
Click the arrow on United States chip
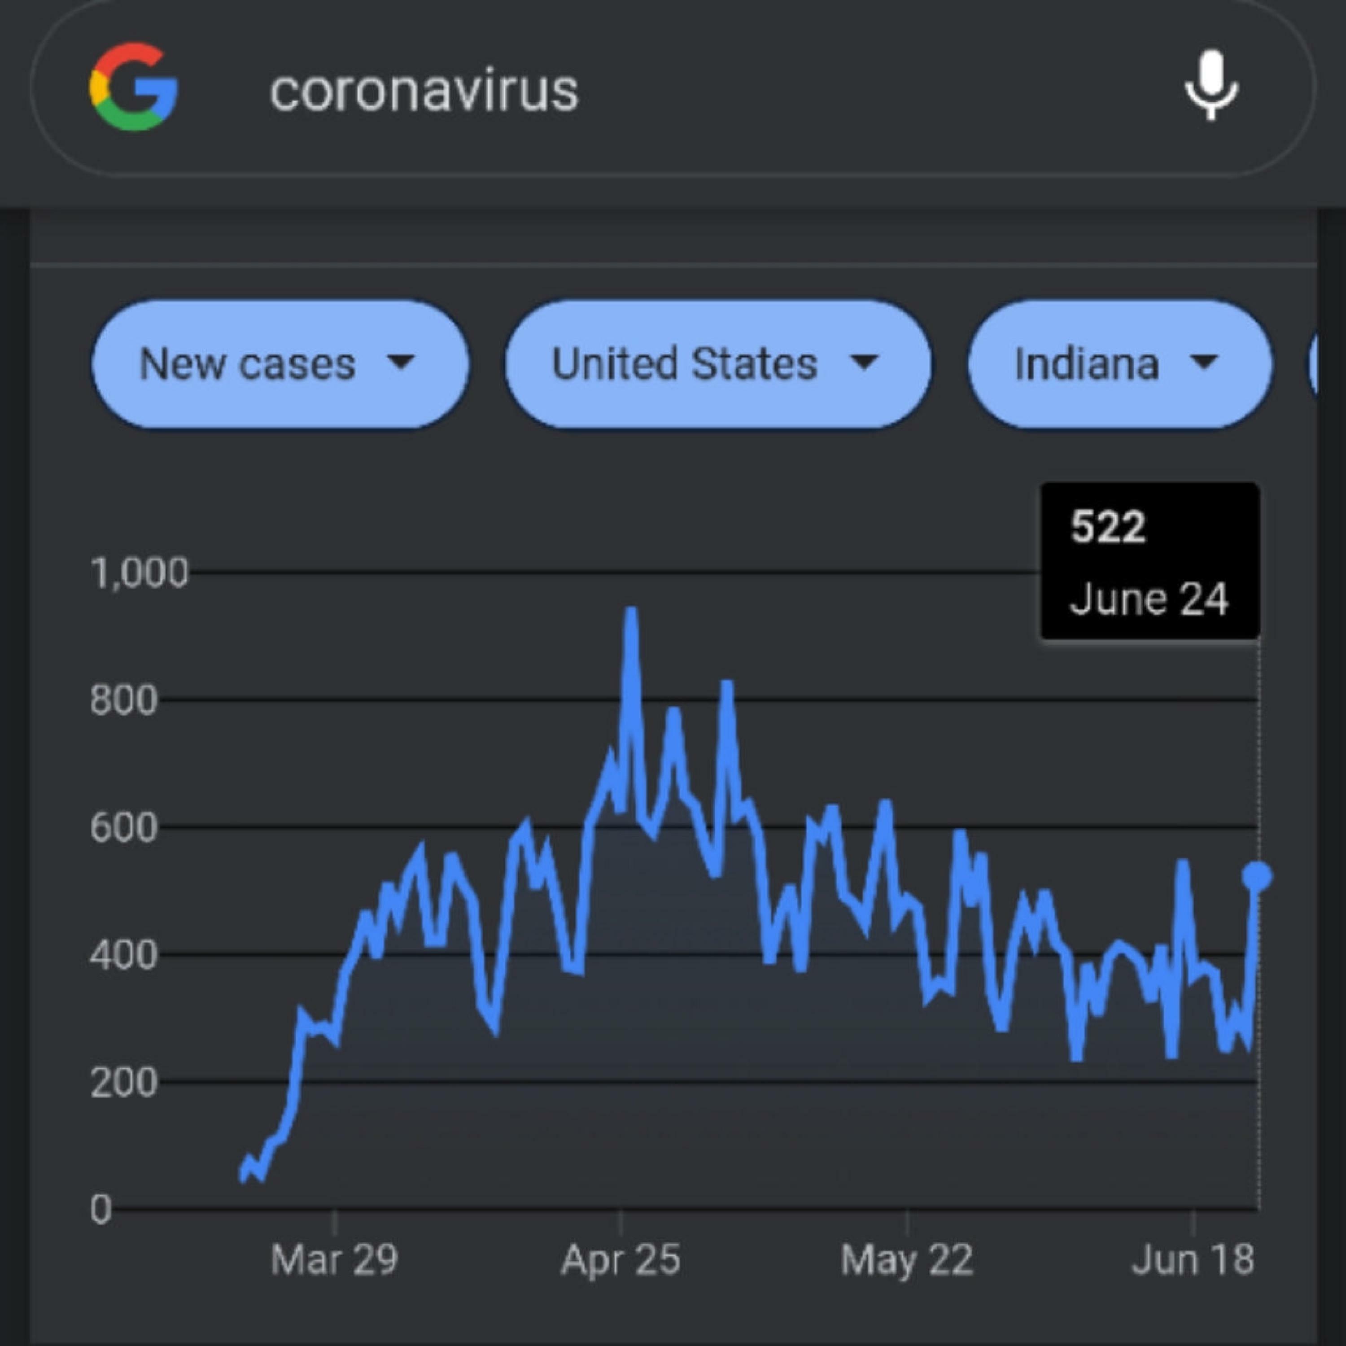tap(865, 362)
